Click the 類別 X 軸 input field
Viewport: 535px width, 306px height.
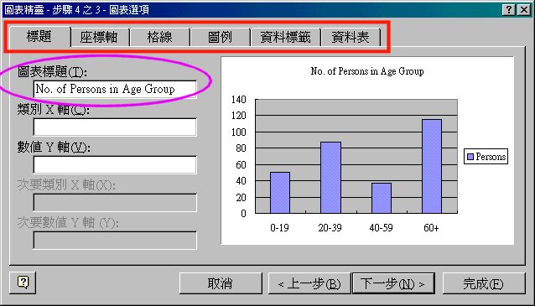115,127
